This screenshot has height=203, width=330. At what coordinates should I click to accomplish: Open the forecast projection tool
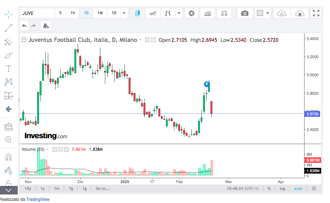coord(9,126)
